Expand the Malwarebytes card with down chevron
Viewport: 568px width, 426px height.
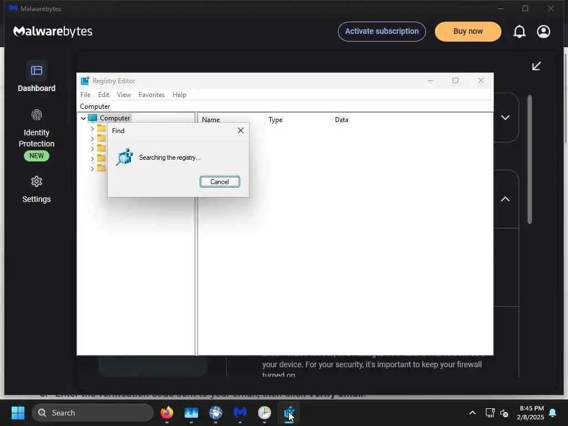[x=505, y=118]
